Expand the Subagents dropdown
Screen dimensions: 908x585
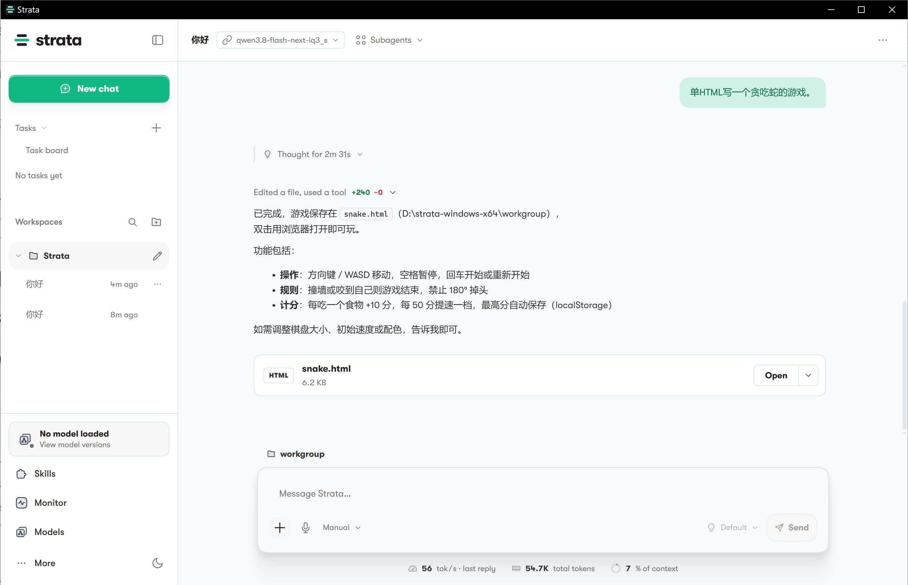point(389,40)
